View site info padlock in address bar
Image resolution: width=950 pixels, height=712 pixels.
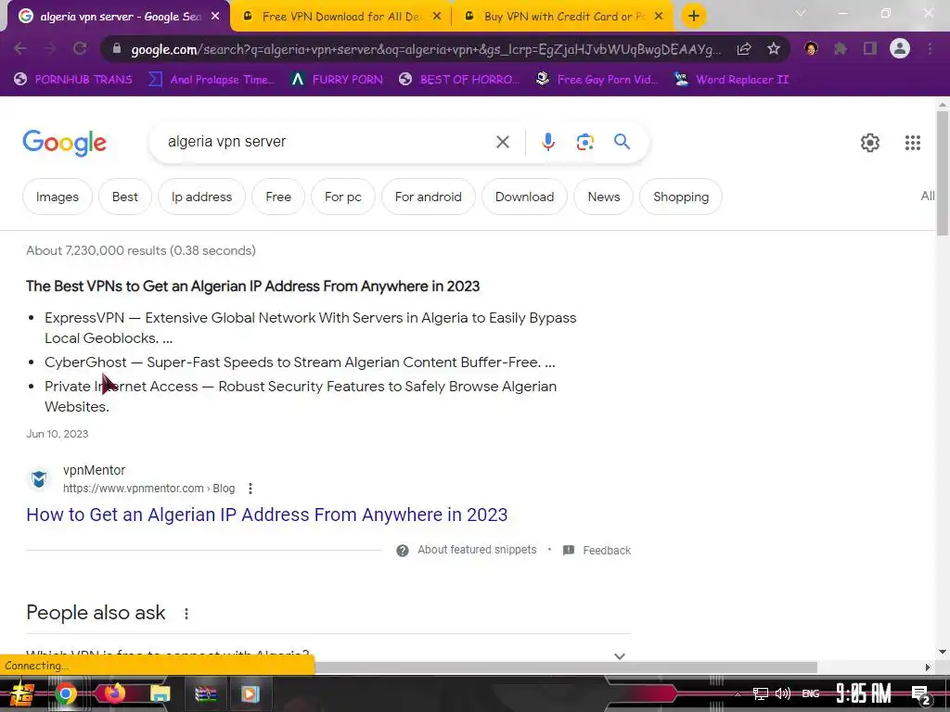(x=116, y=49)
